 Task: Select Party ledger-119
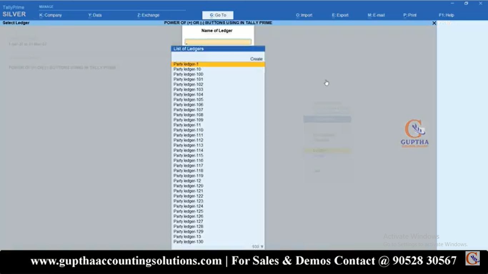pyautogui.click(x=218, y=176)
